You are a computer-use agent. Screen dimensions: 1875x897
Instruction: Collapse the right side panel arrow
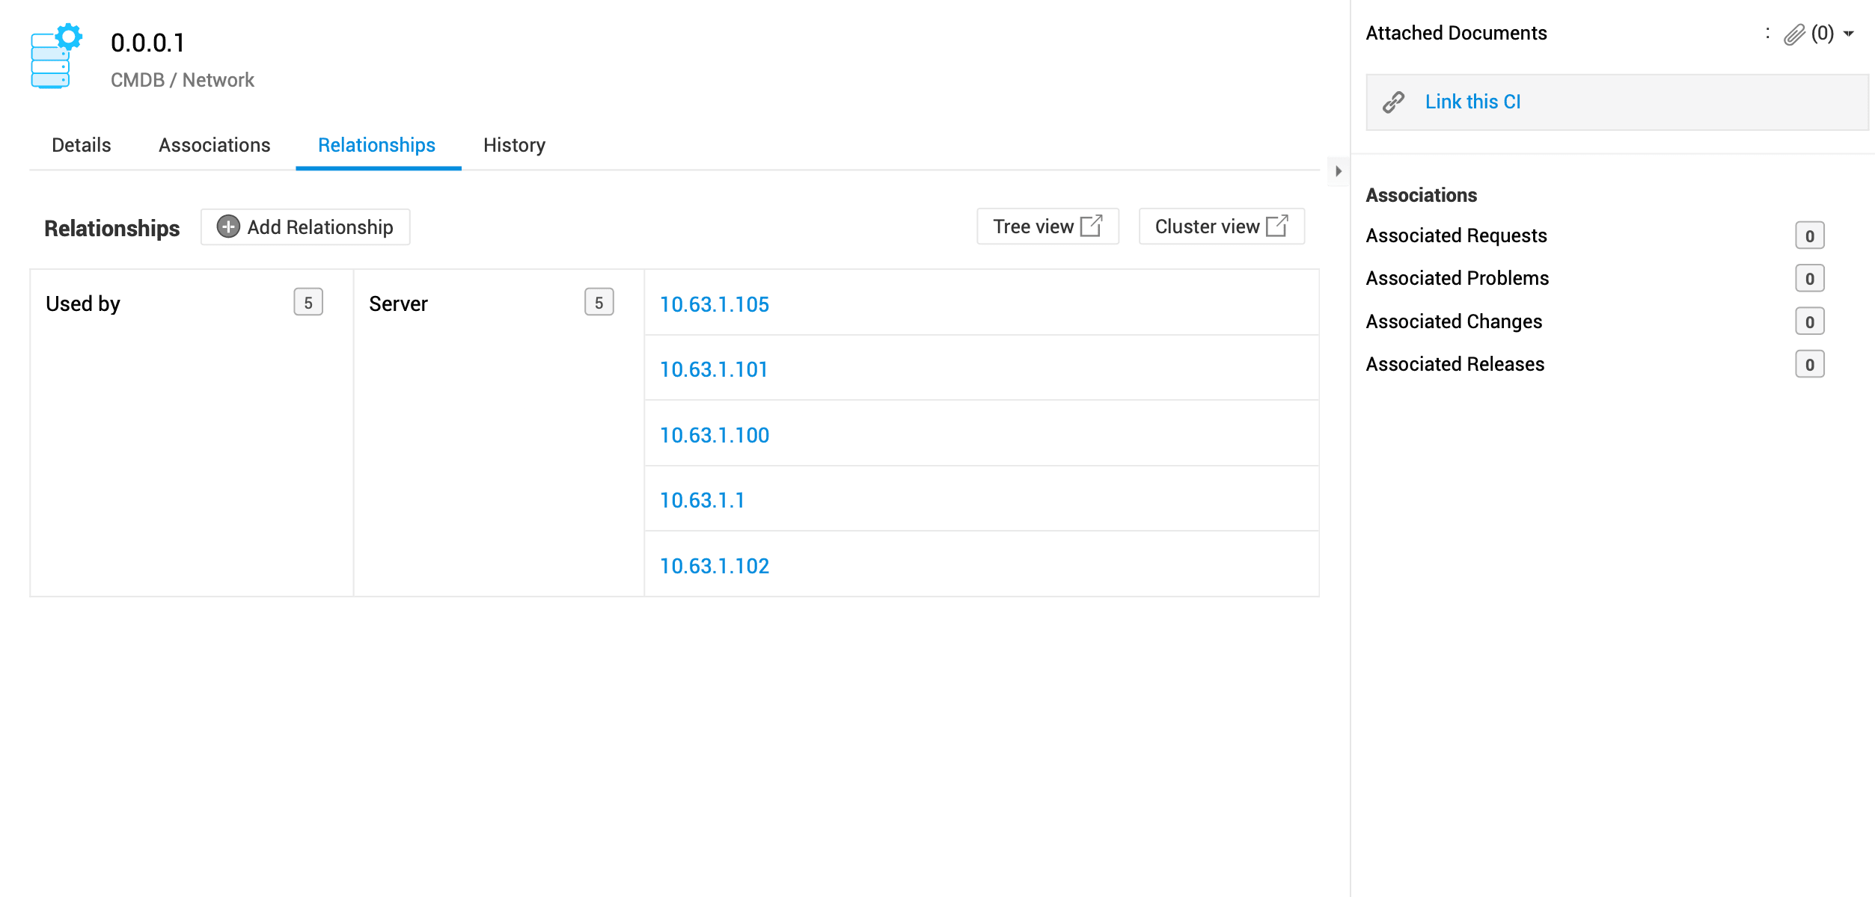[1338, 171]
